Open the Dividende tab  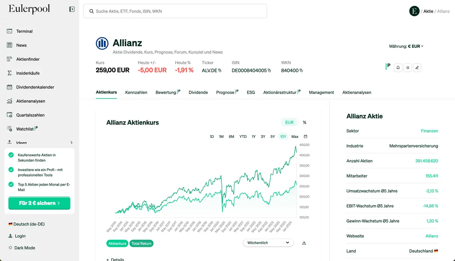click(x=198, y=92)
